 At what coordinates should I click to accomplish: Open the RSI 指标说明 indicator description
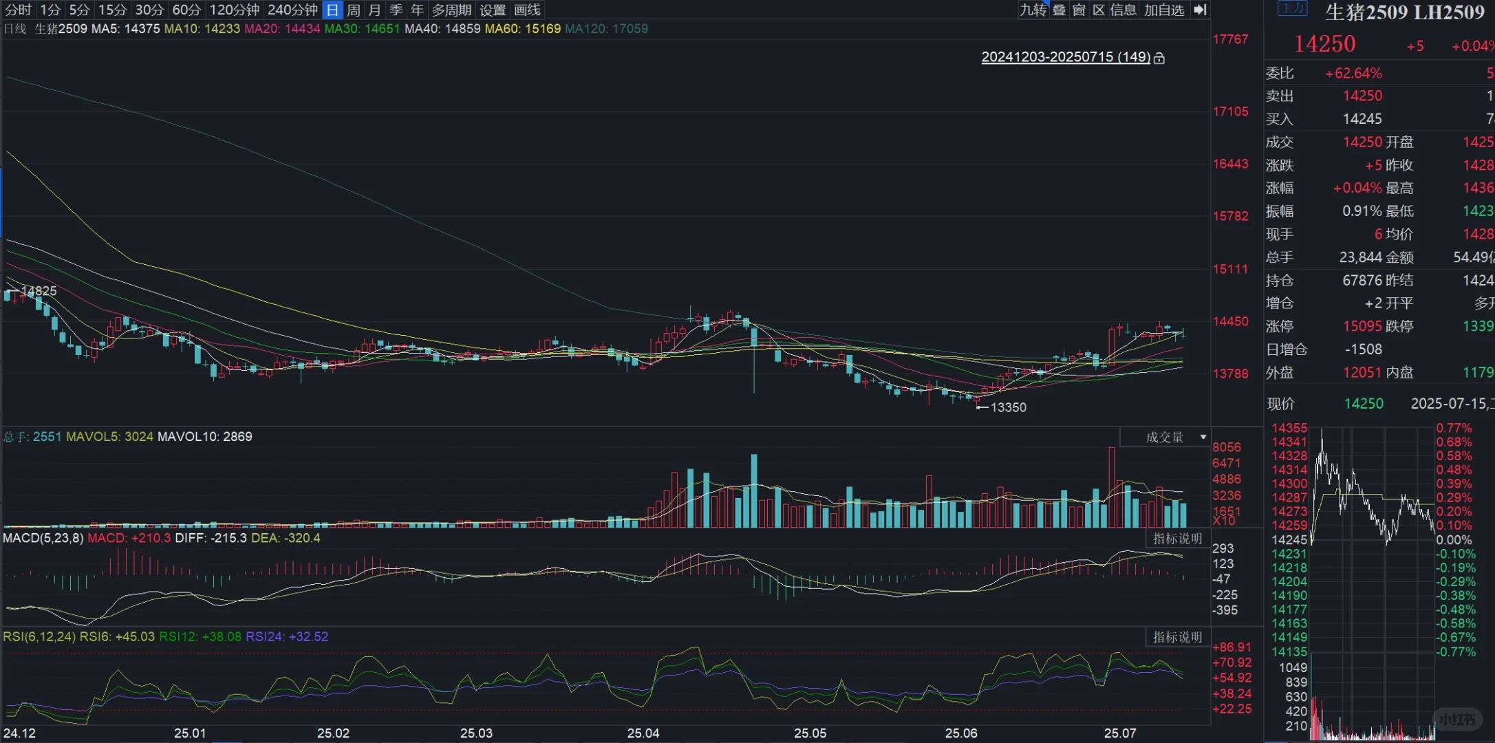(1177, 637)
